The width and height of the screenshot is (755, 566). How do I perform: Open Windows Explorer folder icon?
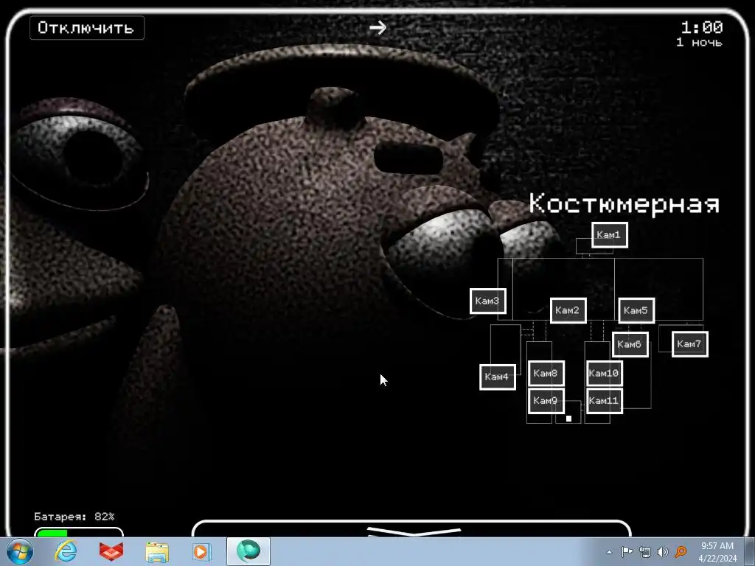(x=157, y=552)
